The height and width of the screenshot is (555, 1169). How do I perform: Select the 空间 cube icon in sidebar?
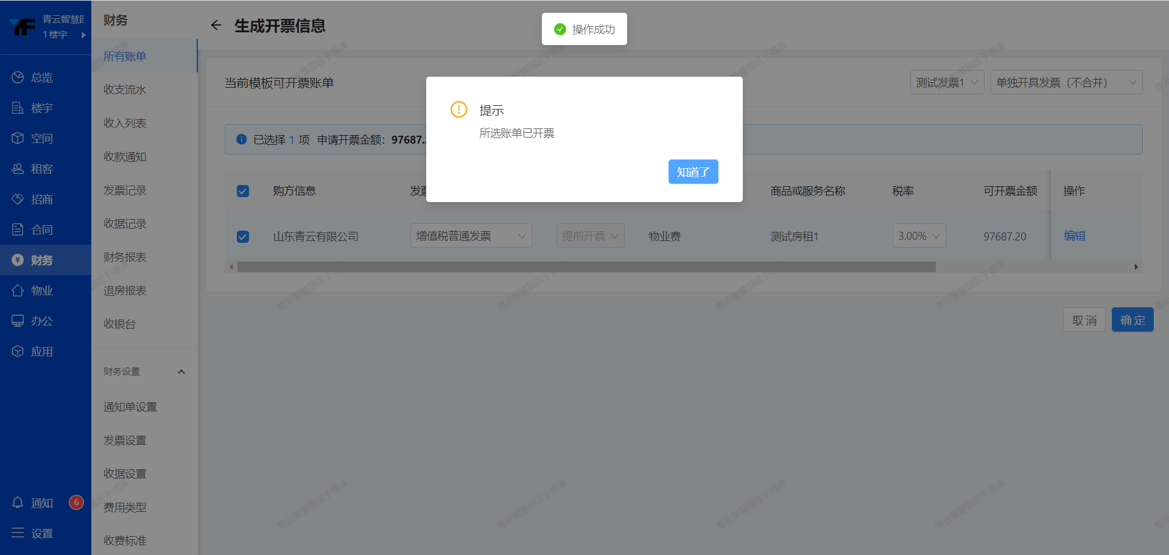coord(18,138)
